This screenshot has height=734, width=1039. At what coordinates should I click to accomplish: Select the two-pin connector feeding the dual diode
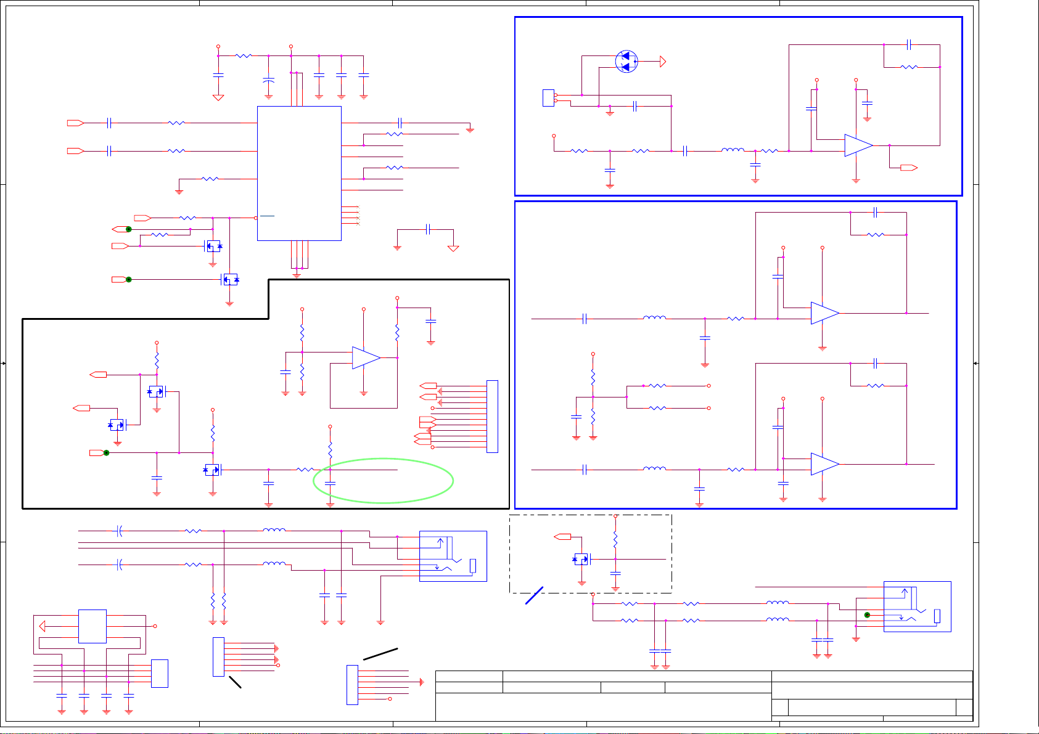(x=548, y=98)
